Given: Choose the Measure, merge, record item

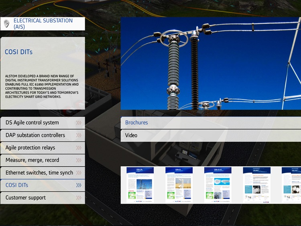Looking at the screenshot, I should coord(43,160).
